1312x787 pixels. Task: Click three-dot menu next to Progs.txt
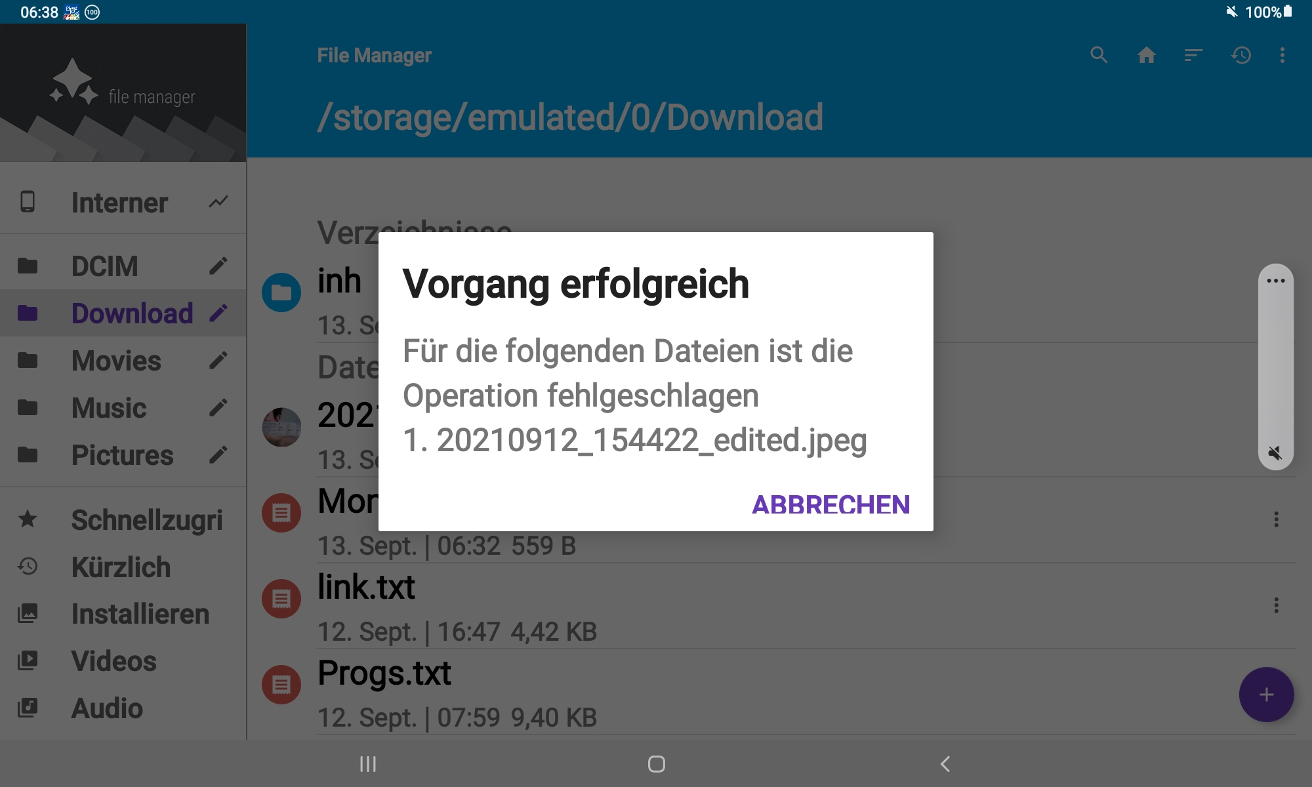pos(1277,693)
